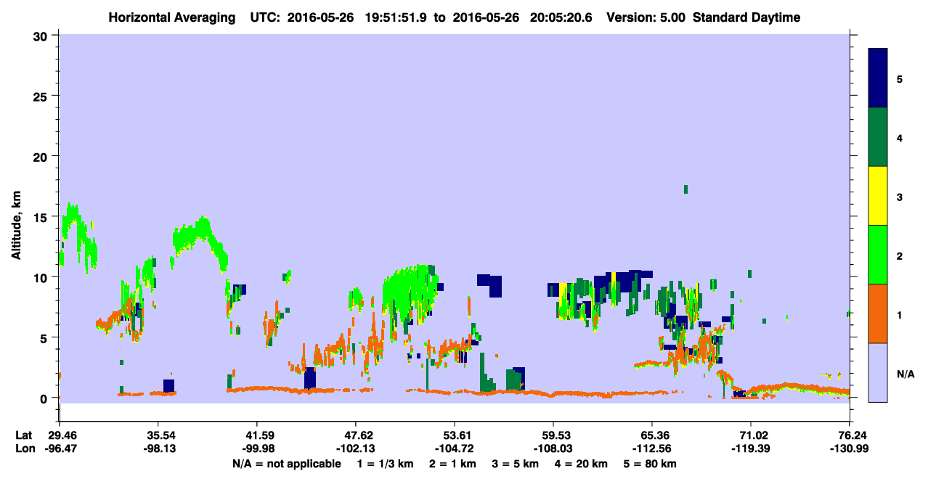The height and width of the screenshot is (484, 944).
Task: Click legend text '1 = 1/3 km'
Action: click(x=384, y=464)
